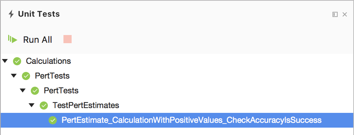Click the green check beside Calculations
The image size is (354, 135).
tap(17, 61)
